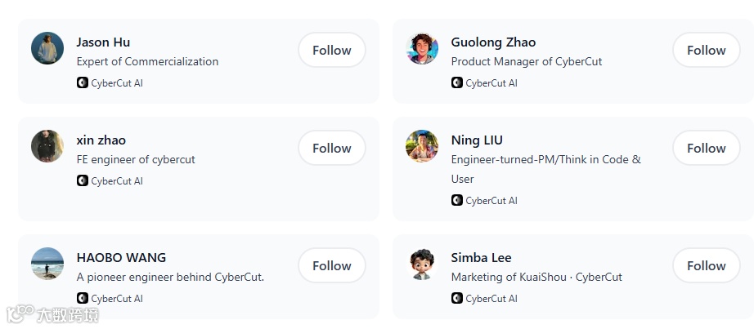Click the CyberCut AI logo under Ning LIU
754x329 pixels.
pyautogui.click(x=456, y=200)
